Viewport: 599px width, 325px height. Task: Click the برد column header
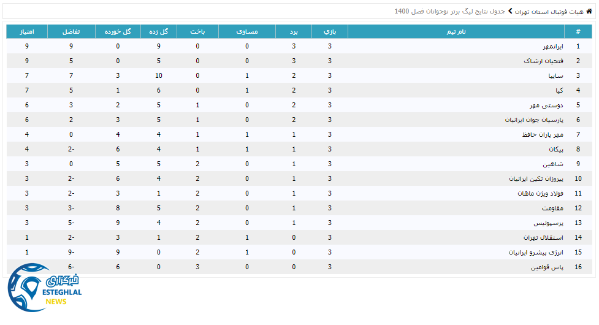[x=294, y=31]
